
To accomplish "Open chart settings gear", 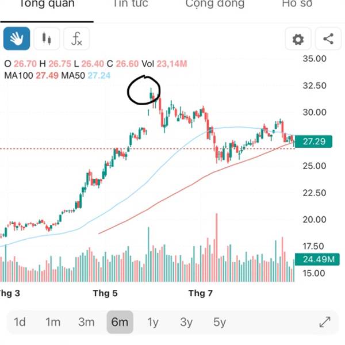I will tap(298, 39).
